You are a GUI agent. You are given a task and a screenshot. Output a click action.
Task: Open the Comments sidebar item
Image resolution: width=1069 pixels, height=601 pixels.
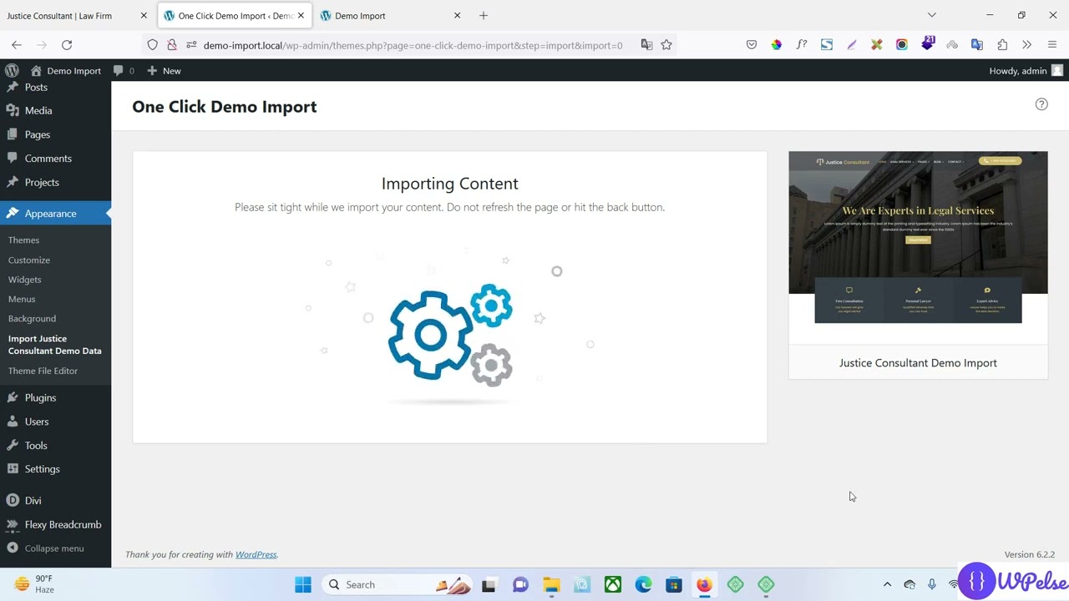(x=48, y=159)
